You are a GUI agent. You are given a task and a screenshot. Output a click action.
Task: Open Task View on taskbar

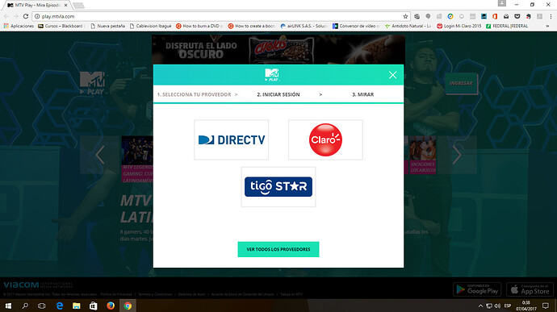(x=41, y=306)
